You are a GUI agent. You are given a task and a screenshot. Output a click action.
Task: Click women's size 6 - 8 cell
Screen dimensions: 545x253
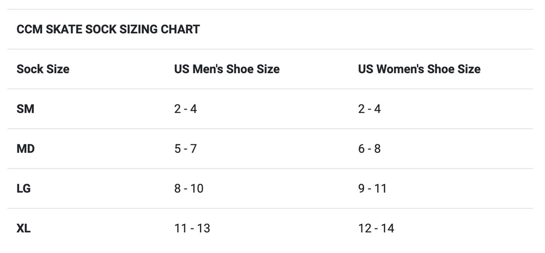[370, 149]
